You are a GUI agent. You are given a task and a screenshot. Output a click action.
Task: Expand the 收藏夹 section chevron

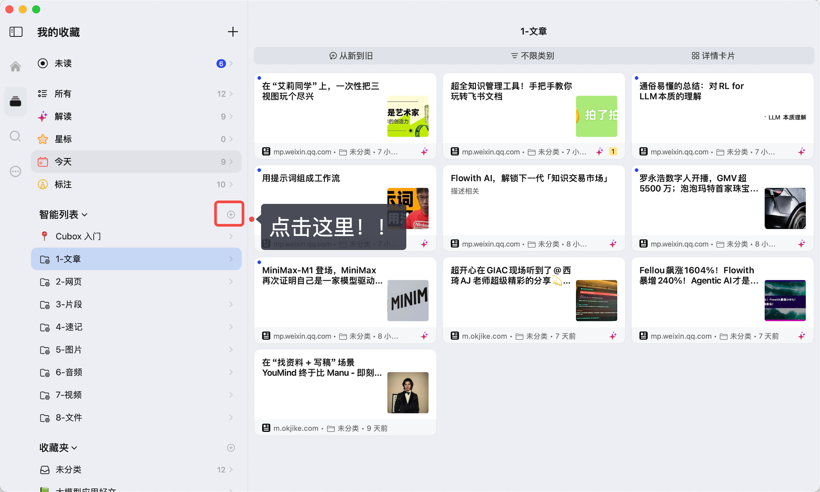tap(74, 448)
